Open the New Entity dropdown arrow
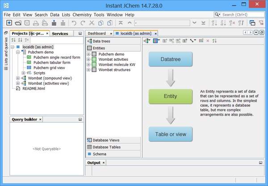268x186 pixels. [159, 41]
